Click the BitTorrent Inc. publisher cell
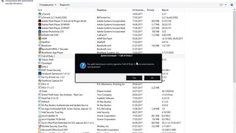The image size is (236, 133). click(104, 17)
